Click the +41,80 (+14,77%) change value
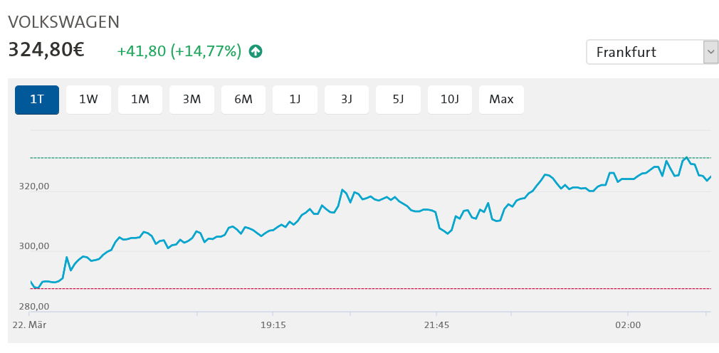The image size is (719, 353). coord(179,51)
